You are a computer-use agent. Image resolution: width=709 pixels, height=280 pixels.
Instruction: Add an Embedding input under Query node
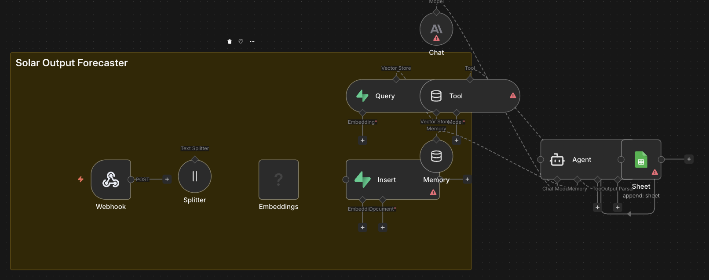click(362, 140)
